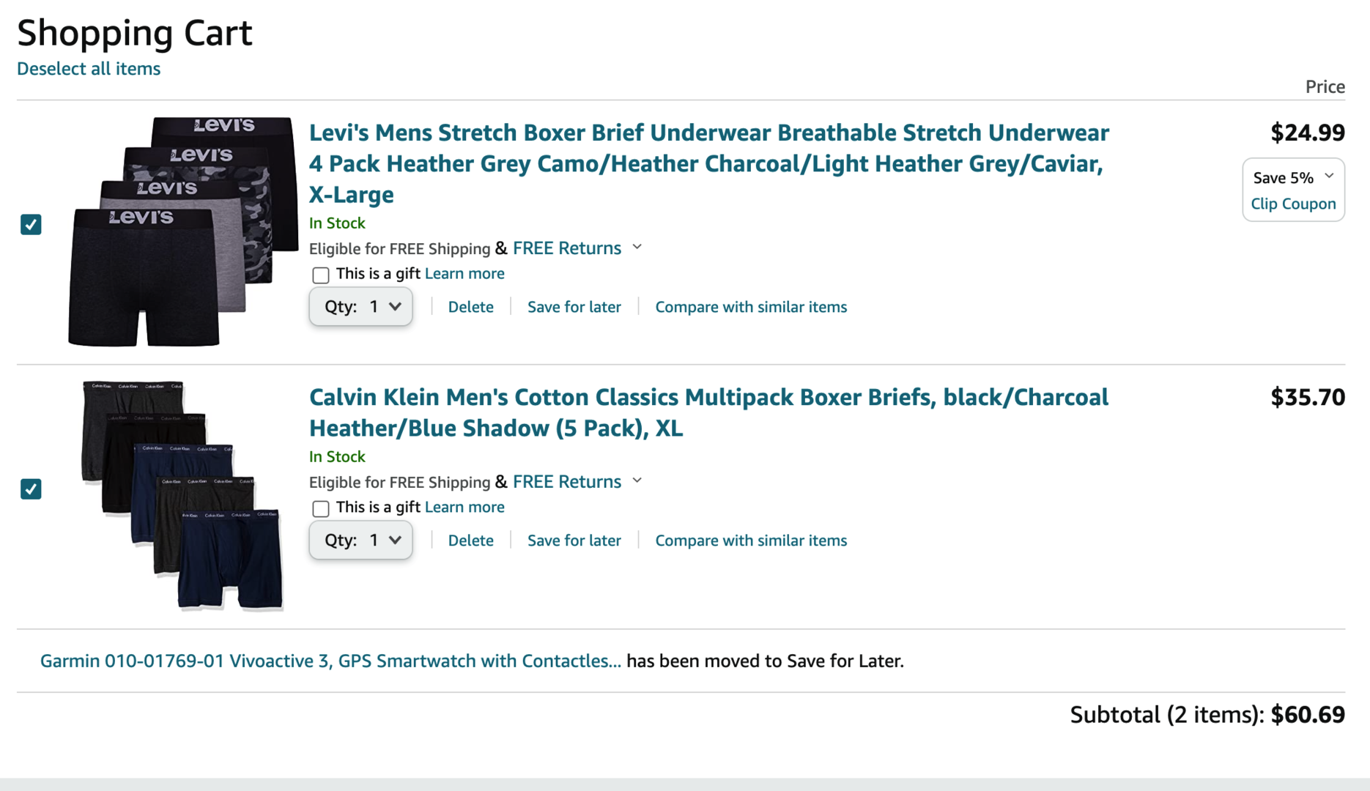Open the Garmin Vivoactive 3 smartwatch link

pos(330,661)
